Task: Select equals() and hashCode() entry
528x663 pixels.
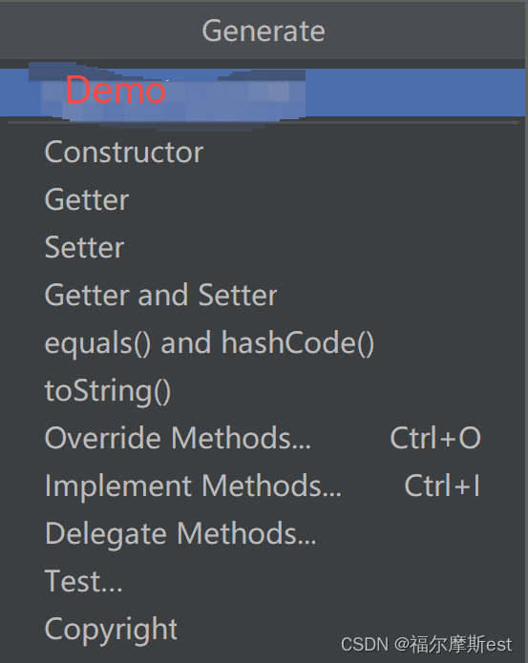Action: 263,342
